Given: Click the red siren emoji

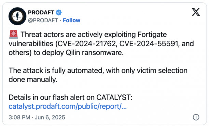Looking at the screenshot, I should coord(13,34).
